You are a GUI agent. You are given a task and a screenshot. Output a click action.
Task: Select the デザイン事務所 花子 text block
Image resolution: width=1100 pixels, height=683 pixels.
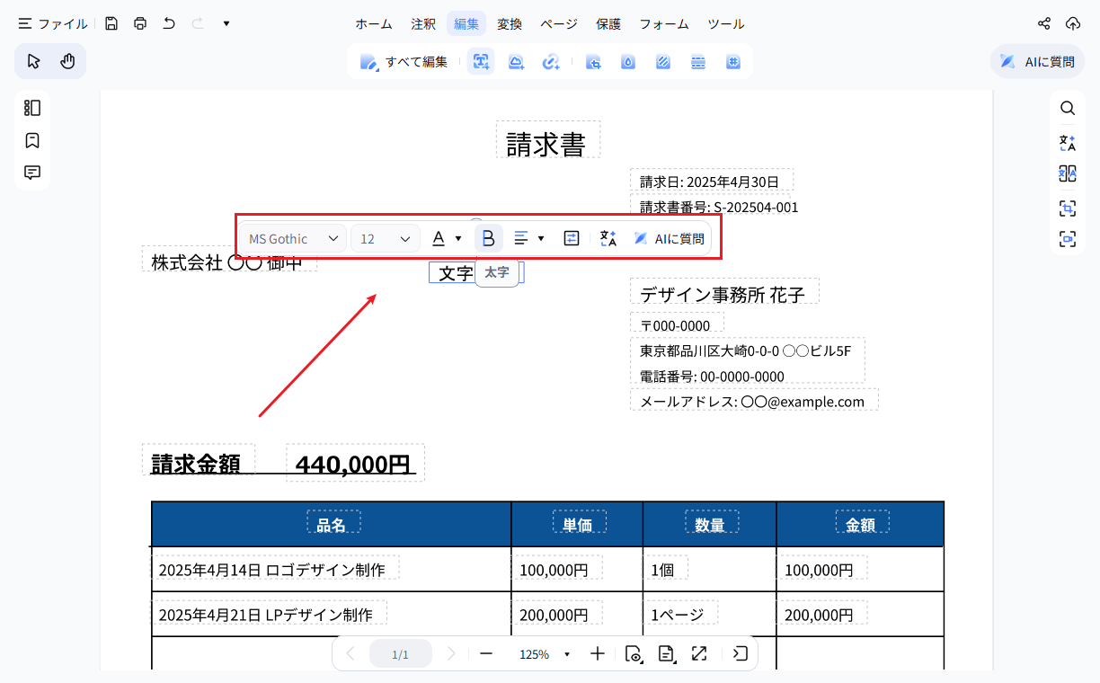tap(723, 292)
